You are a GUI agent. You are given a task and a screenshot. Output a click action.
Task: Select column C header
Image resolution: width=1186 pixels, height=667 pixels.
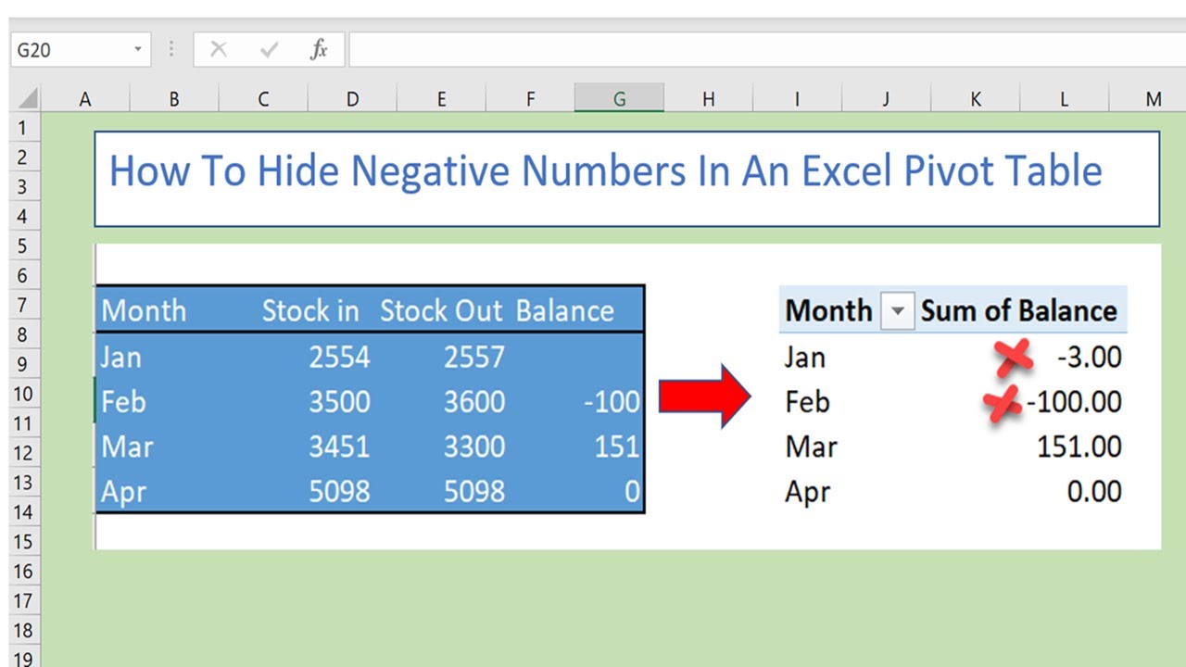263,98
